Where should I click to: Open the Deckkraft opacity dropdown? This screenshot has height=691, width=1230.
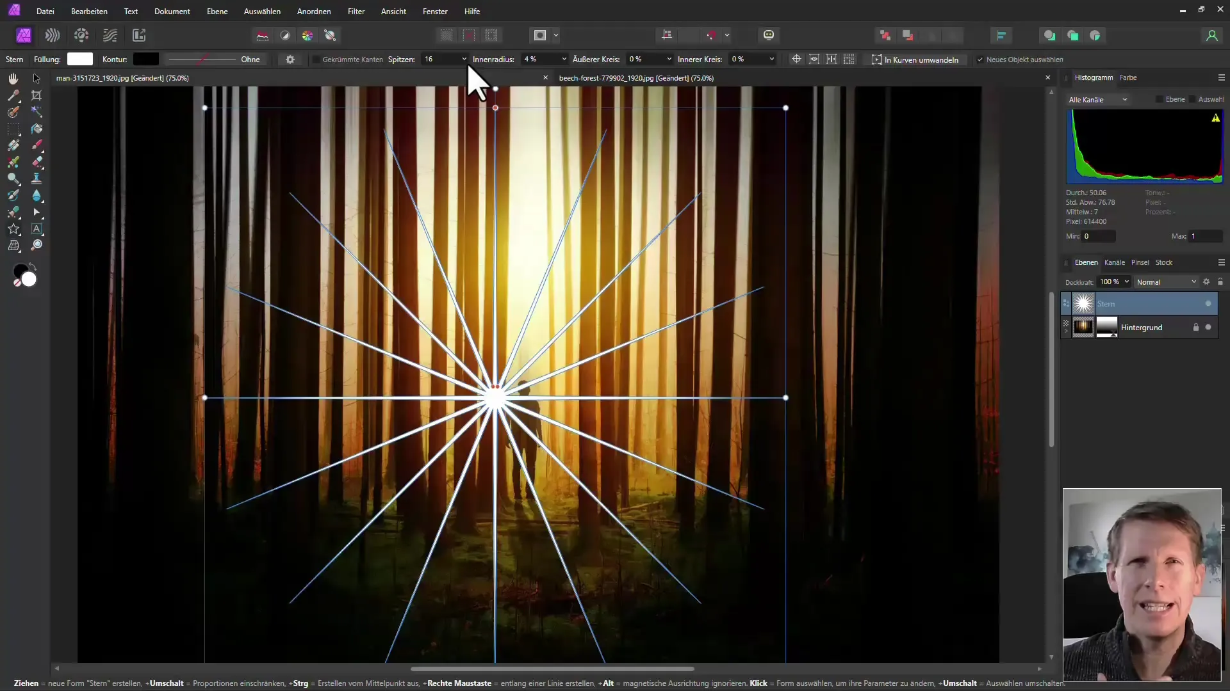(1126, 282)
